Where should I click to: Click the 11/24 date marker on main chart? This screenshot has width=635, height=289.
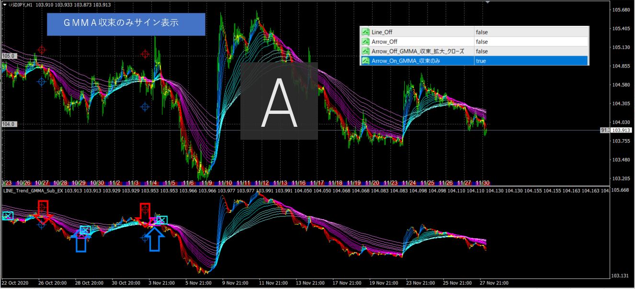(x=409, y=183)
